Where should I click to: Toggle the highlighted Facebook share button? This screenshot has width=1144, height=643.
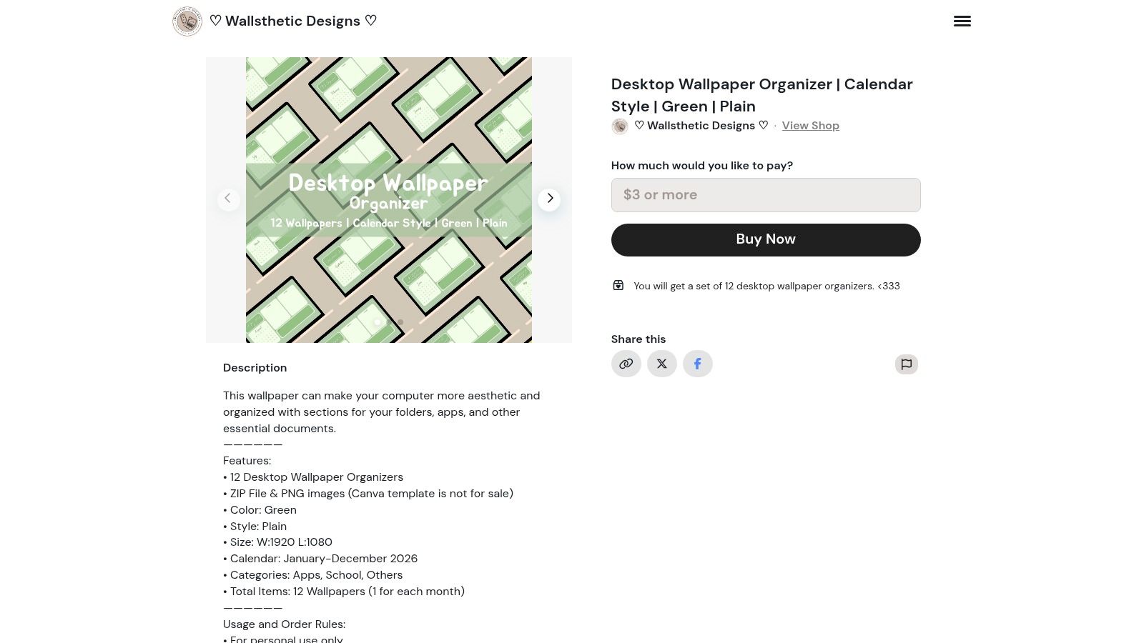(697, 364)
